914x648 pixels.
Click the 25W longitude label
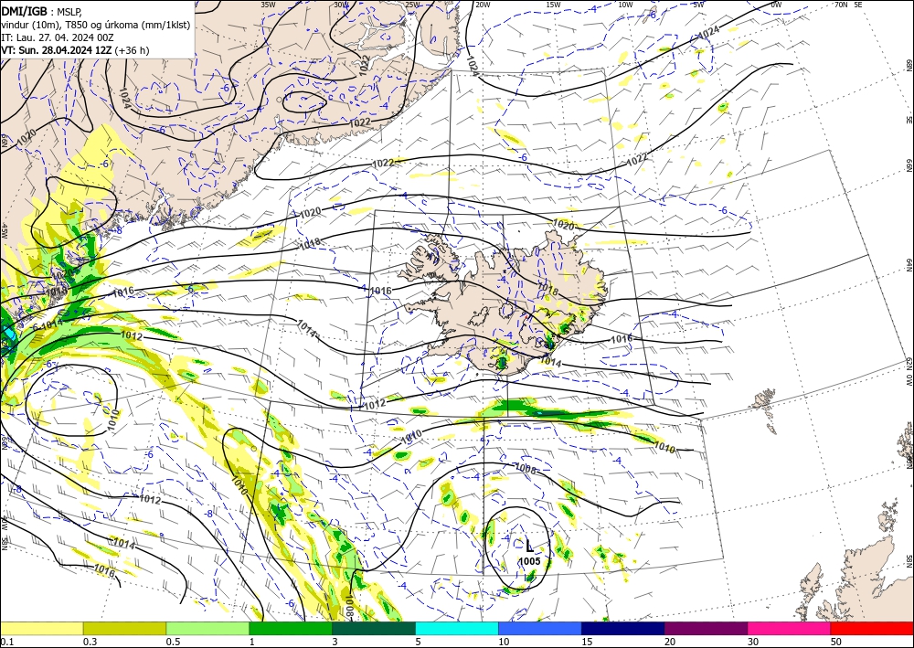pos(412,5)
